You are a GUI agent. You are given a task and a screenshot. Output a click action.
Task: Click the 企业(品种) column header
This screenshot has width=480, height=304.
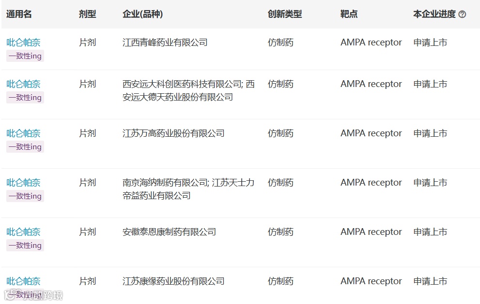click(143, 14)
